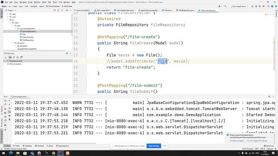Switch to the DemoApplication.java editor tab
The width and height of the screenshot is (278, 156).
click(x=125, y=10)
